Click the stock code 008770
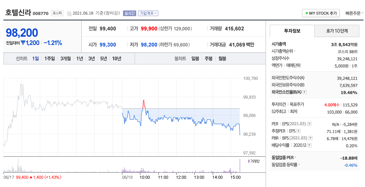365x187 pixels. pyautogui.click(x=41, y=13)
